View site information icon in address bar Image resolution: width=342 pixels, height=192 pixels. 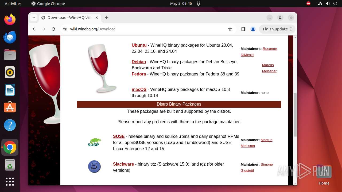(x=65, y=29)
